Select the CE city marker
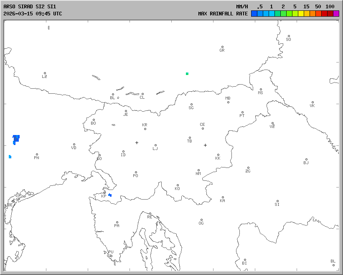 click(203, 128)
